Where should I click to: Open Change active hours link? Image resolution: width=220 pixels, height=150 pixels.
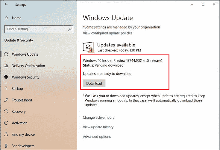tap(98, 118)
